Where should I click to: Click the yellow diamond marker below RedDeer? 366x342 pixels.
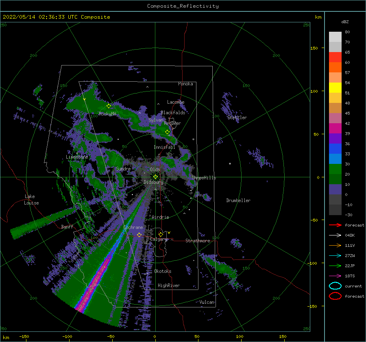168,132
